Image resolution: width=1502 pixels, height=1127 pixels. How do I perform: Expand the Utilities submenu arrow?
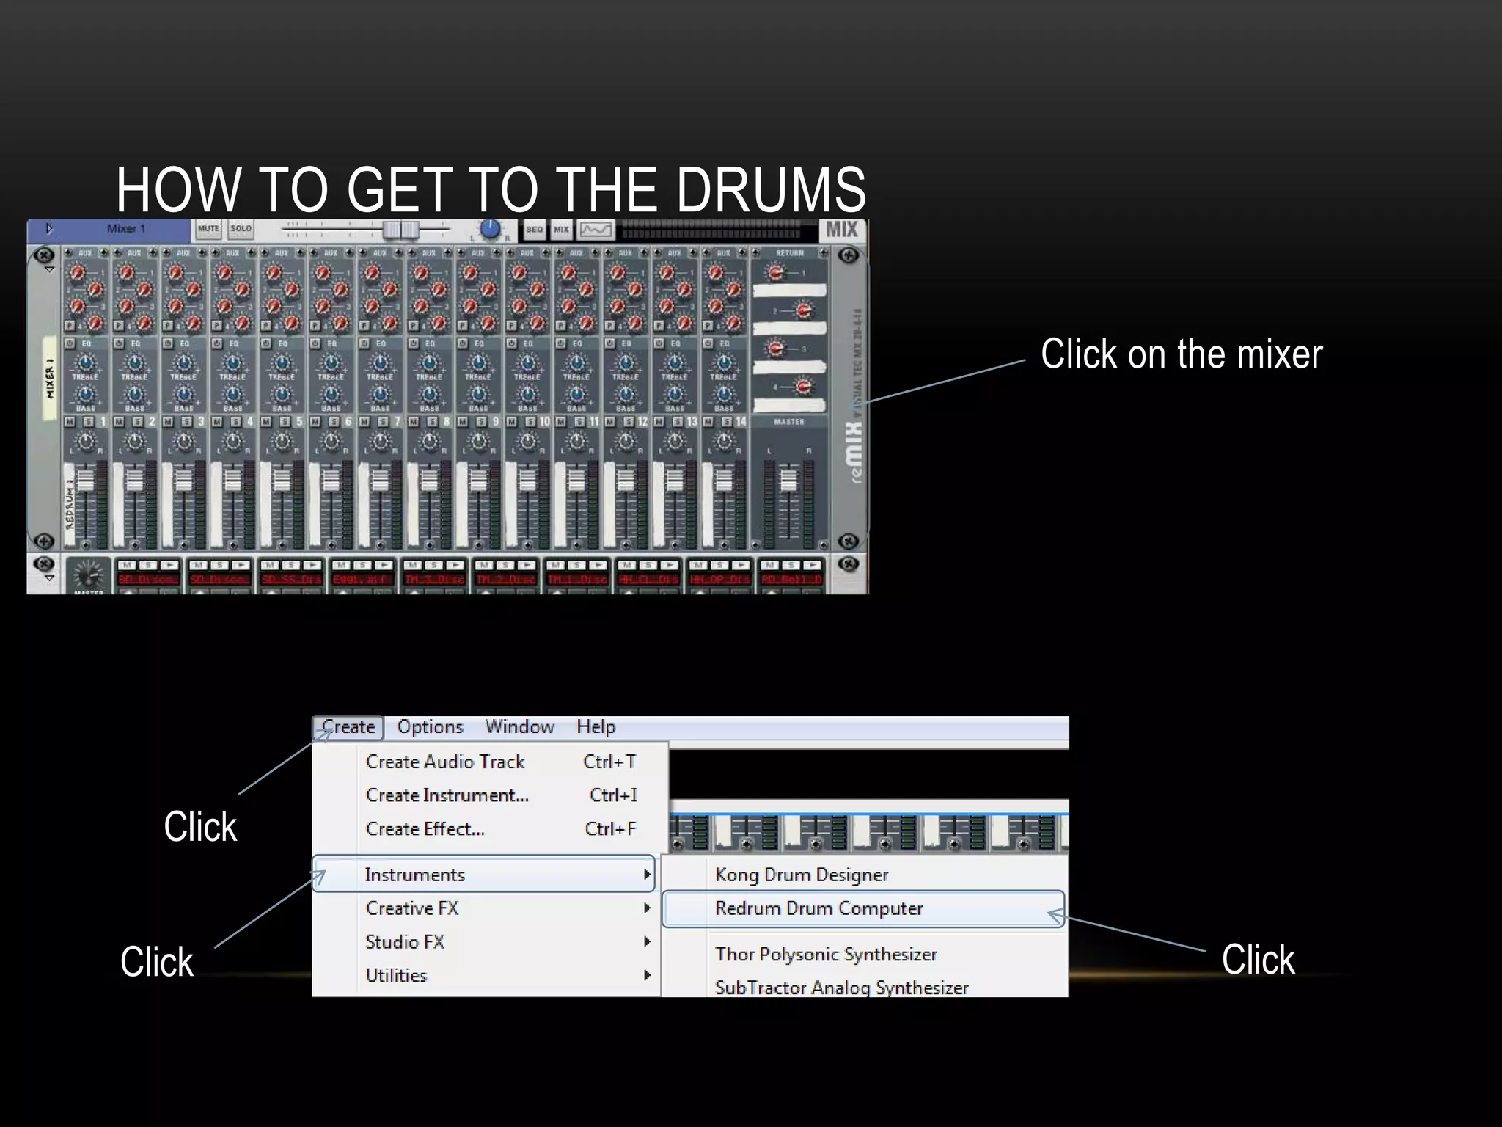click(x=646, y=975)
